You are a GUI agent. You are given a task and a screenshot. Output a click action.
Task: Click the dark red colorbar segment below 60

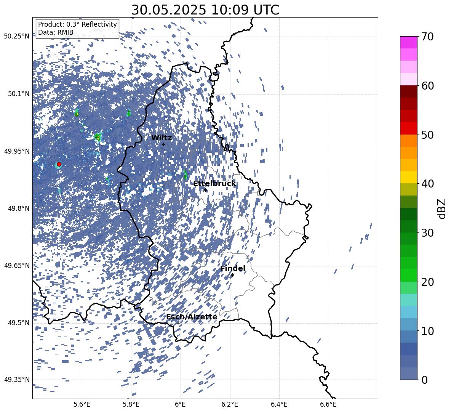(408, 91)
